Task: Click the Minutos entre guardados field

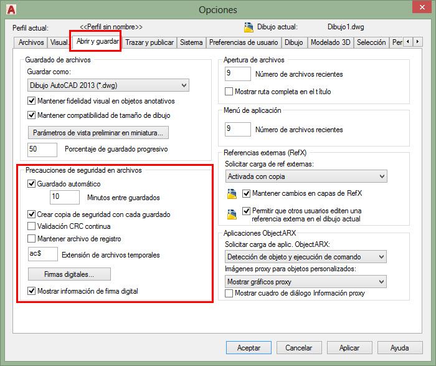Action: 65,197
